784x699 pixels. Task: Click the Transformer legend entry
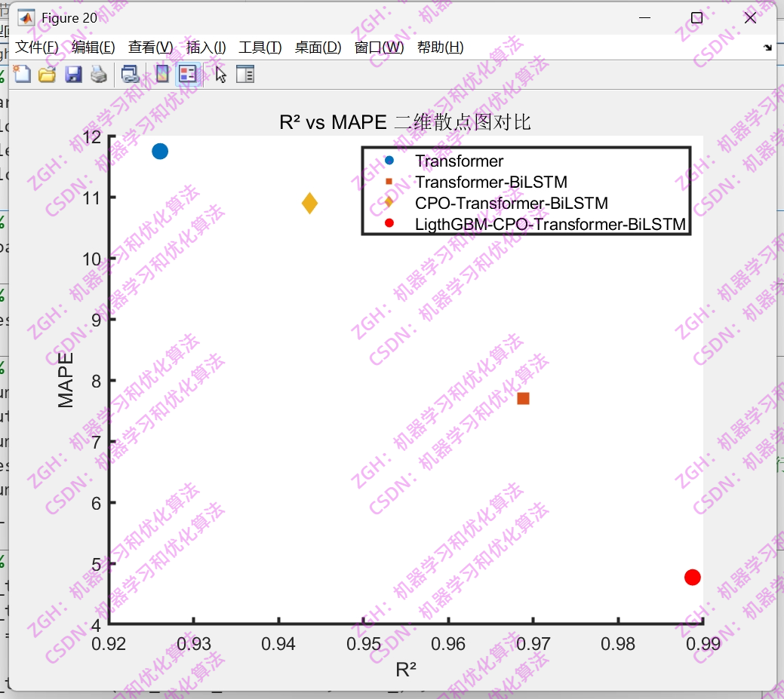pyautogui.click(x=460, y=161)
